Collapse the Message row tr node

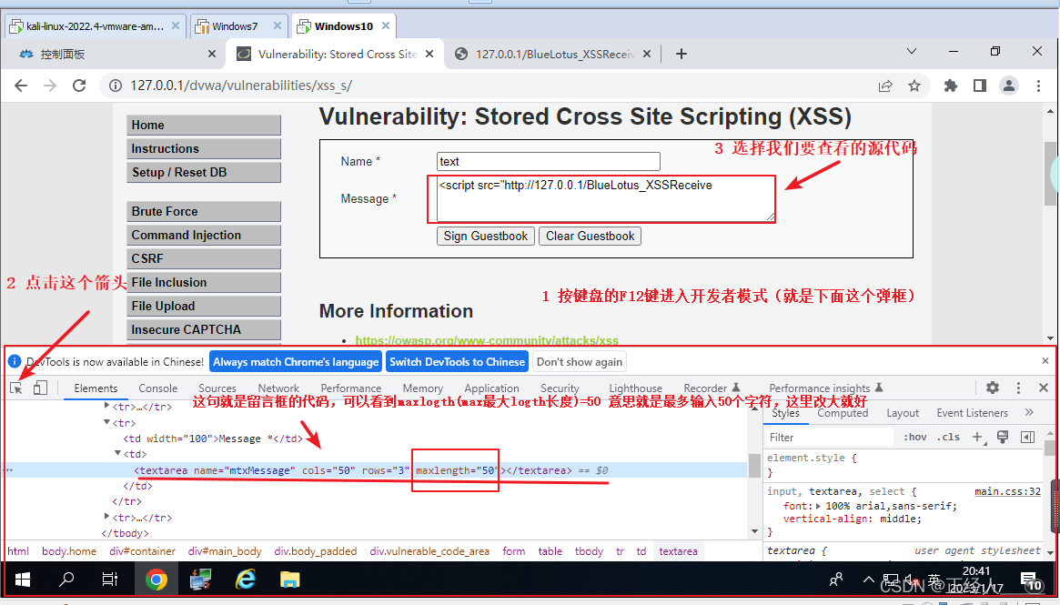[106, 422]
